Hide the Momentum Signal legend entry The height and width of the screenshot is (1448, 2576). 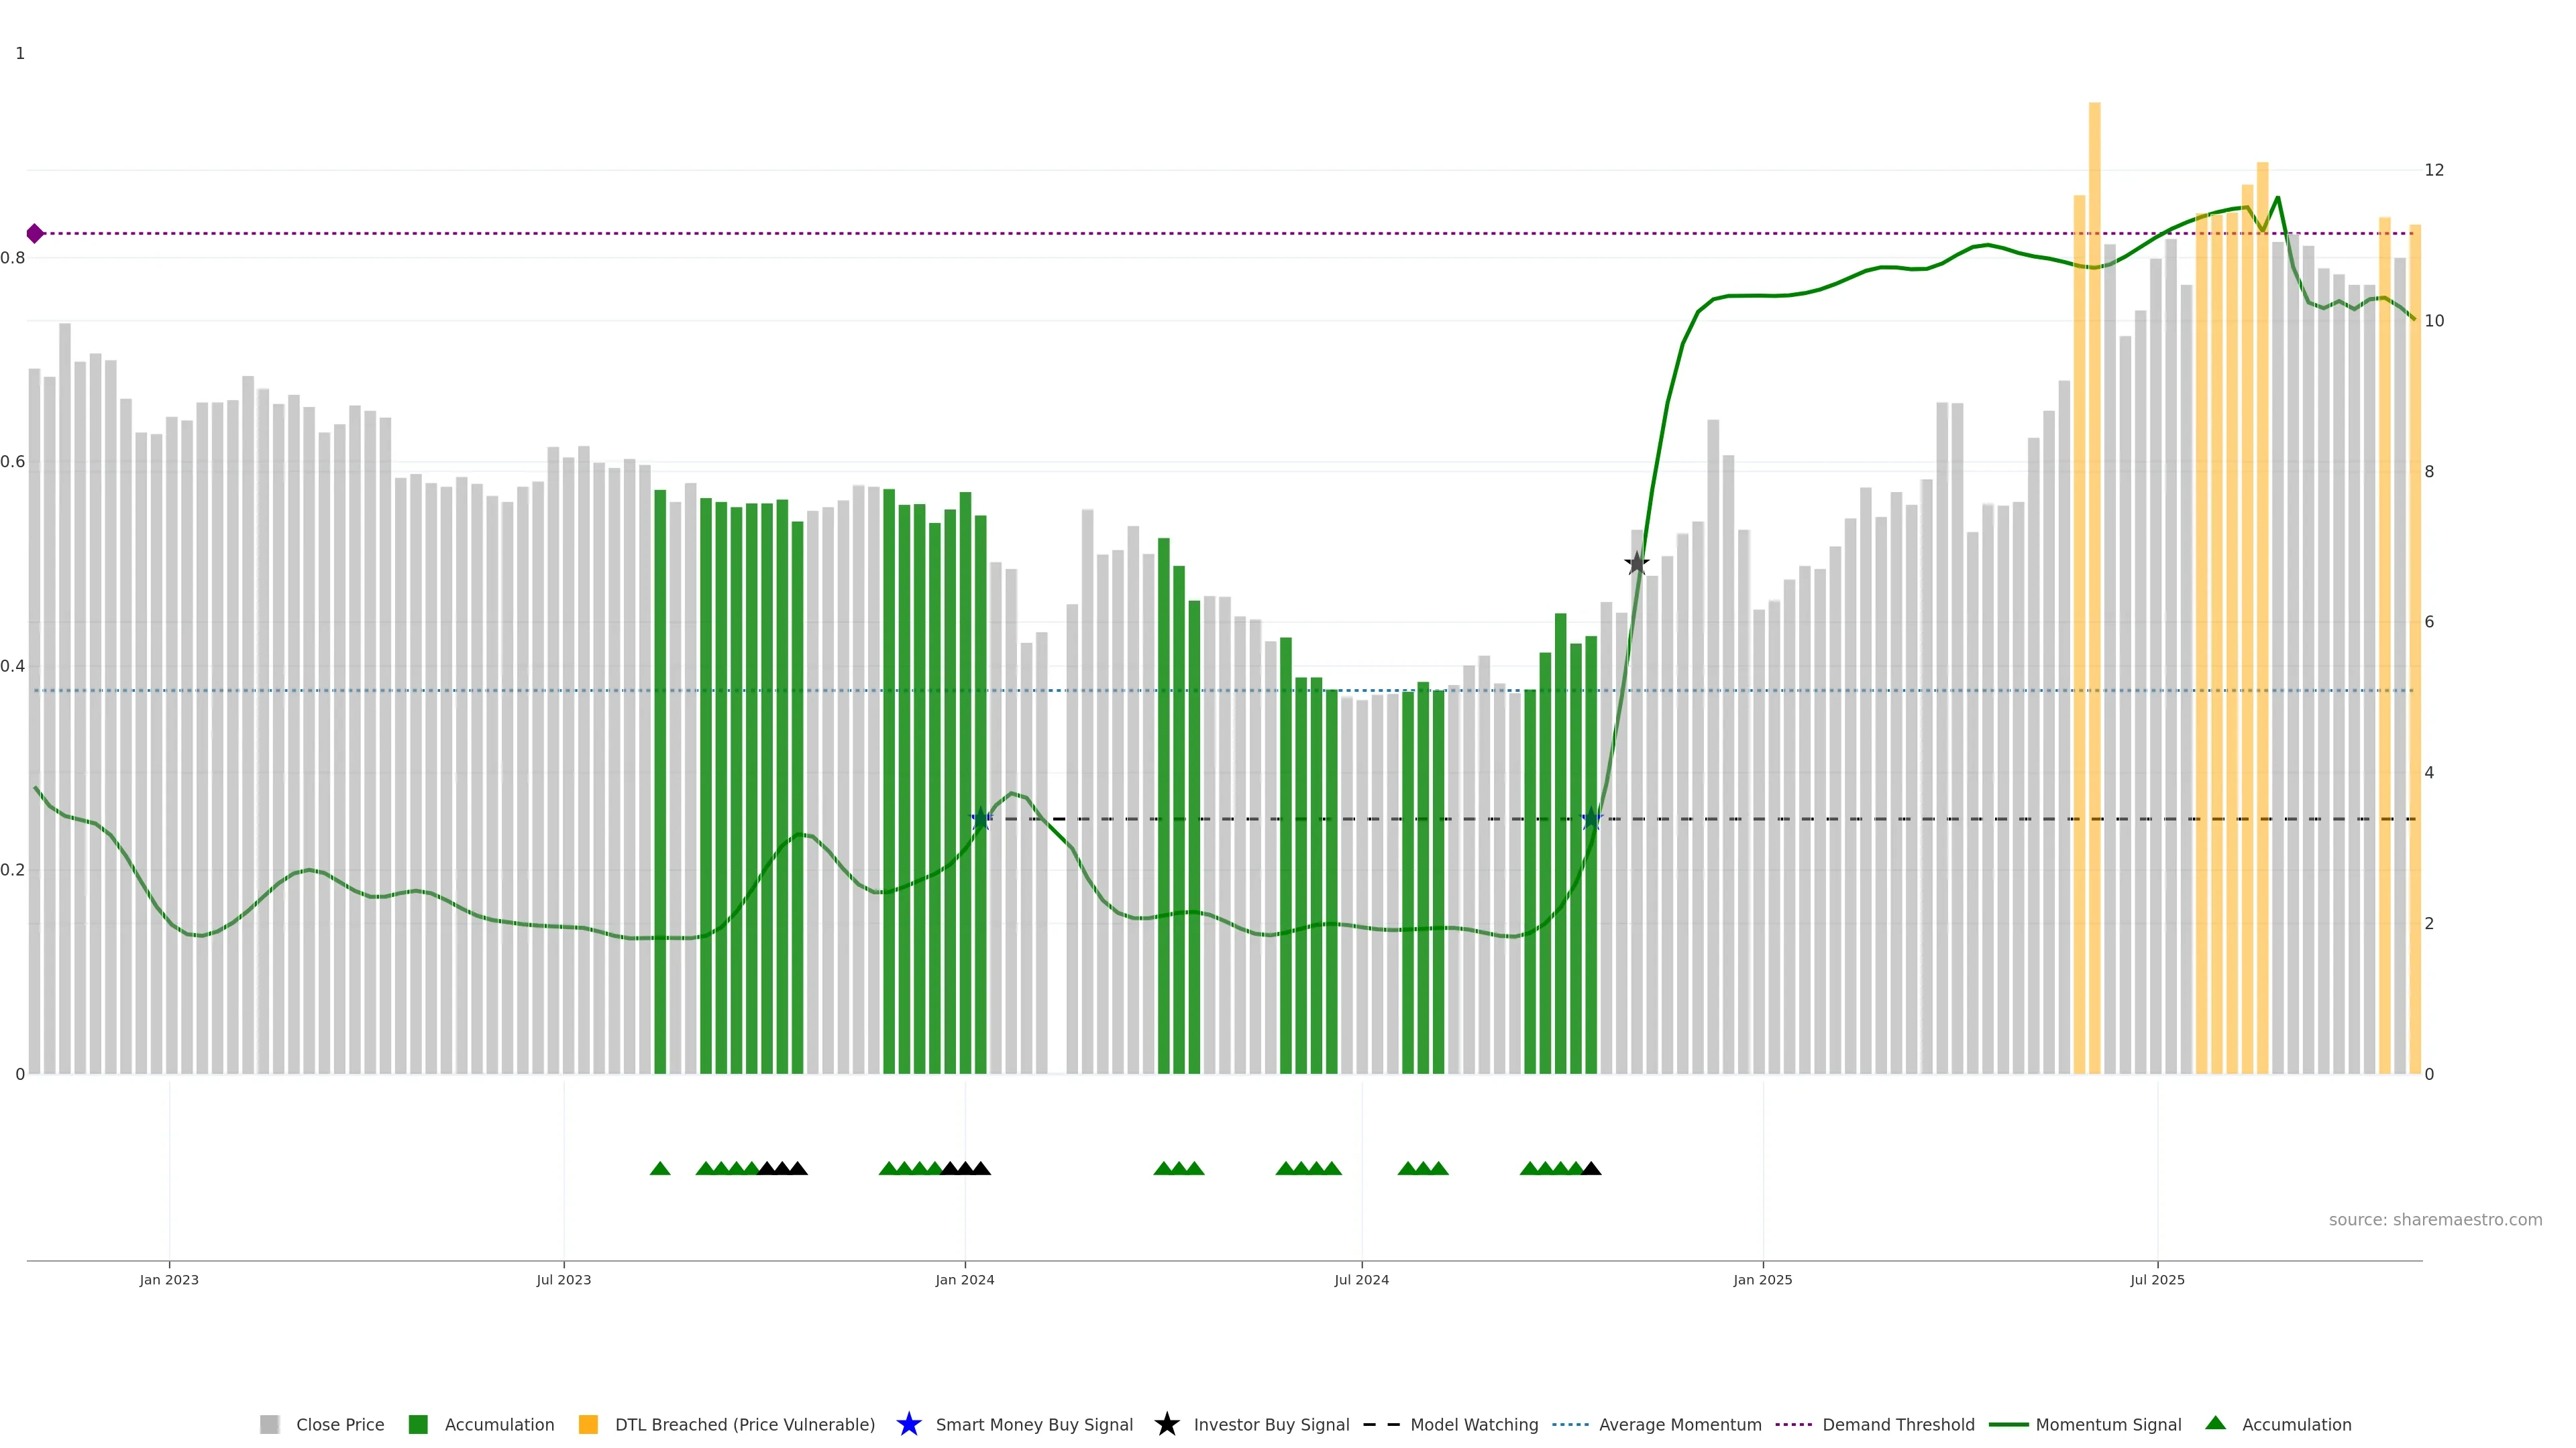coord(2107,1424)
